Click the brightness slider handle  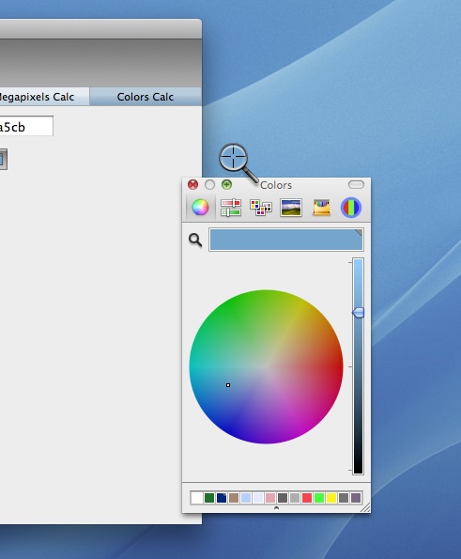coord(358,313)
